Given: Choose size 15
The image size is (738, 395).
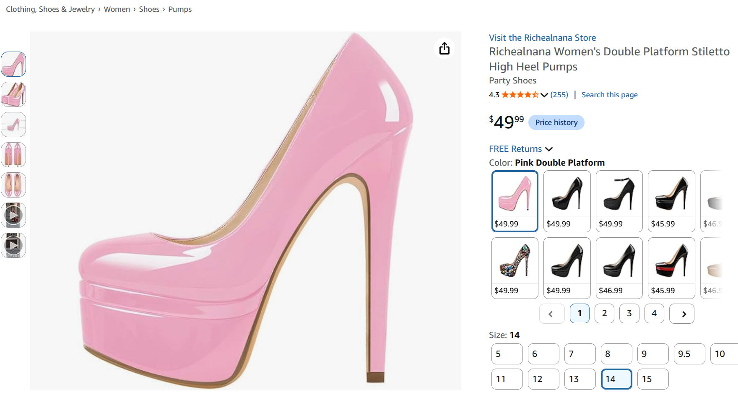Looking at the screenshot, I should pyautogui.click(x=653, y=379).
